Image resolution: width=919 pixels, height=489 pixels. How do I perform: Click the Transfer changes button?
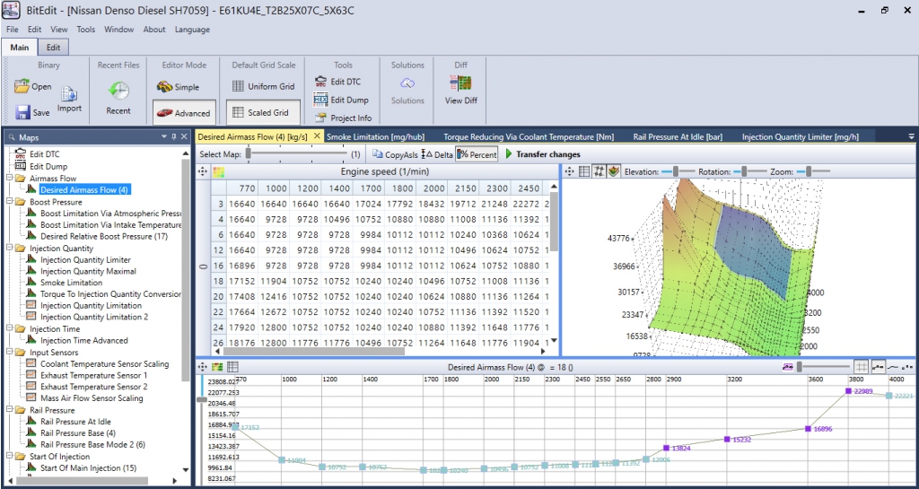543,154
